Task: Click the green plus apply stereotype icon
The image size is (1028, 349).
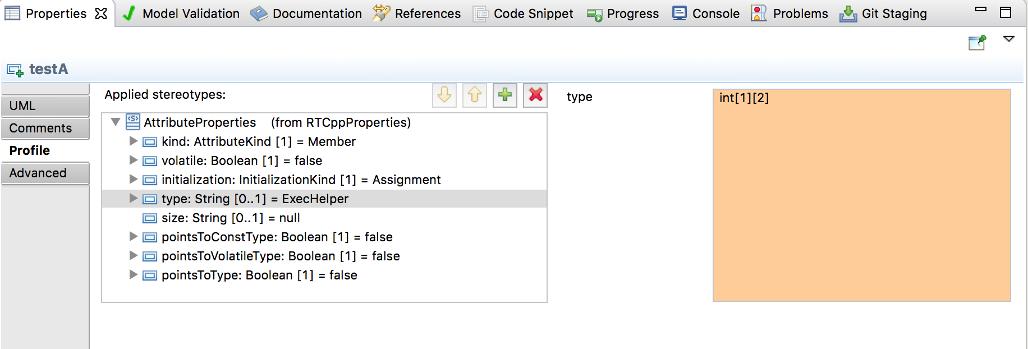Action: 505,95
